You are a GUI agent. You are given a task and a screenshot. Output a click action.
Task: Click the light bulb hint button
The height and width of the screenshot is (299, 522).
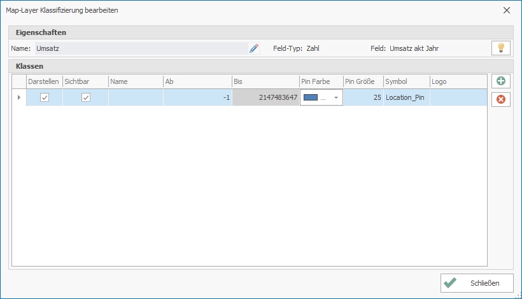[500, 48]
